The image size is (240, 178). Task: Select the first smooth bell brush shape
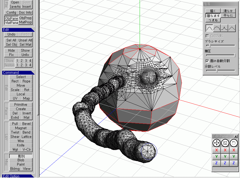(x=209, y=28)
